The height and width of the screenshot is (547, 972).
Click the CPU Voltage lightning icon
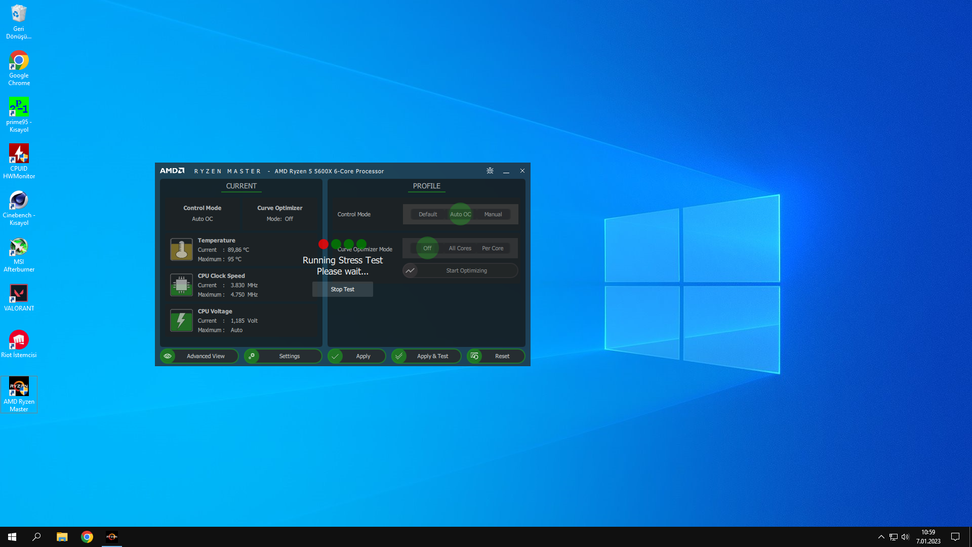pos(181,320)
